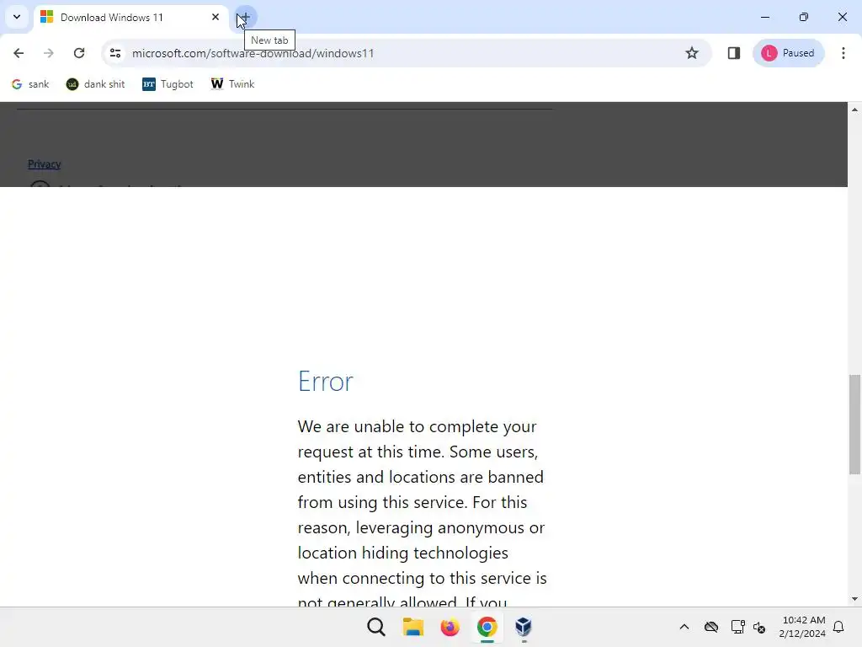
Task: Open the Chrome side panel
Action: pos(734,53)
